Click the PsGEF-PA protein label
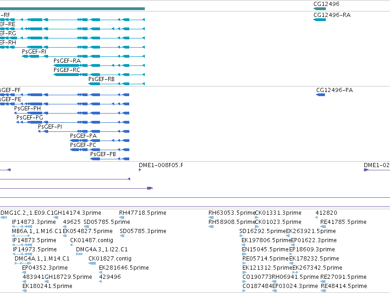This screenshot has width=390, height=293. pyautogui.click(x=83, y=136)
